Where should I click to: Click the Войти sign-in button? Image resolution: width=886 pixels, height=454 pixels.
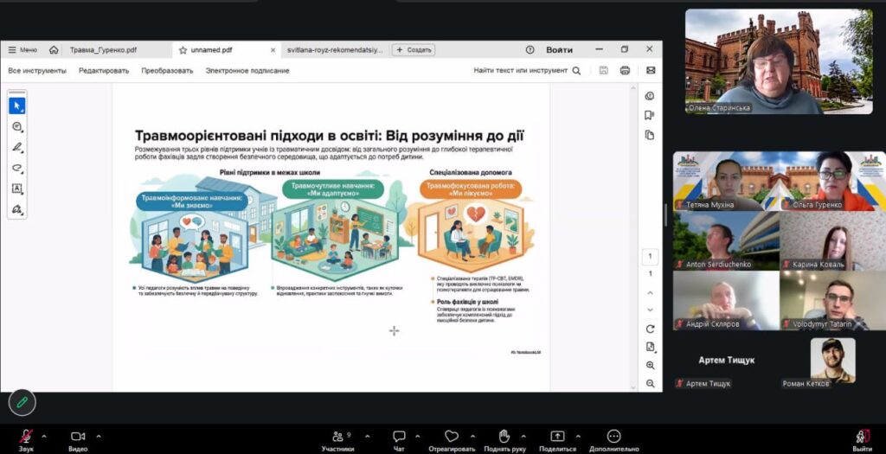coord(559,50)
